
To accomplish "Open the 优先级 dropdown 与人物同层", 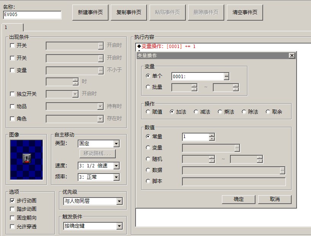I will (119, 201).
